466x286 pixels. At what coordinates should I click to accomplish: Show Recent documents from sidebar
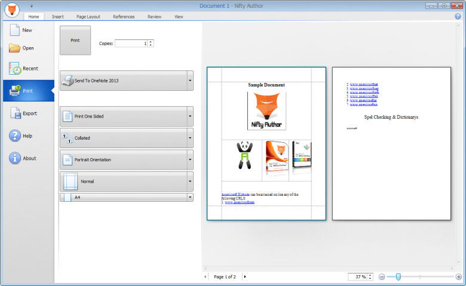click(x=16, y=69)
